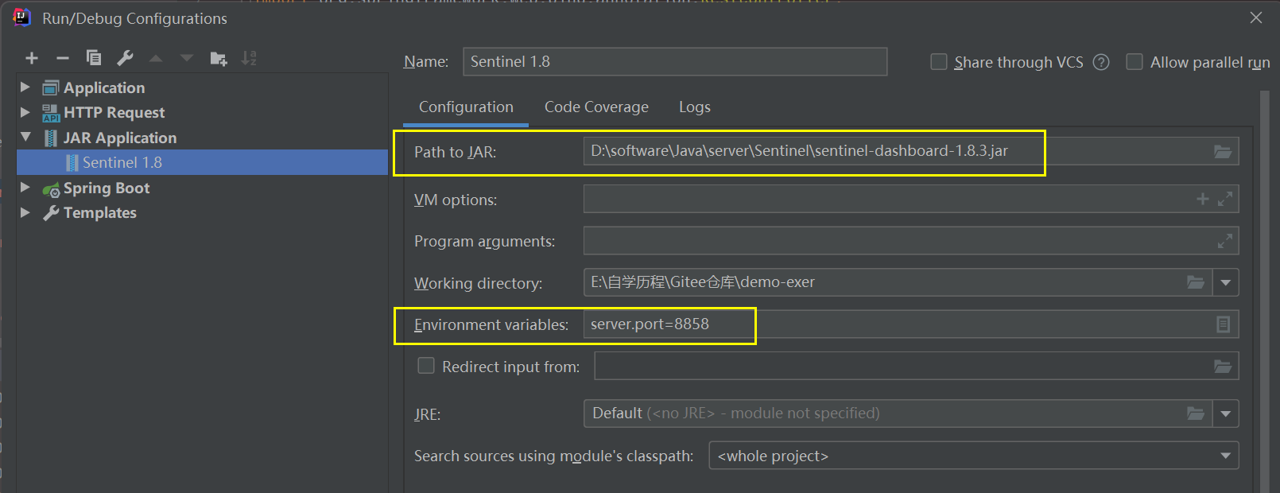Open Share through VCS help icon

pos(1101,62)
